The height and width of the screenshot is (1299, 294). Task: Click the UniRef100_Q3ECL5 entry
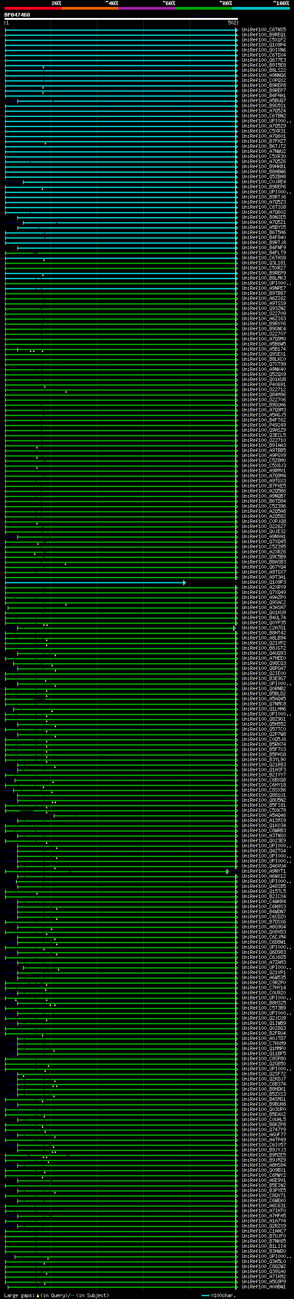click(x=264, y=435)
